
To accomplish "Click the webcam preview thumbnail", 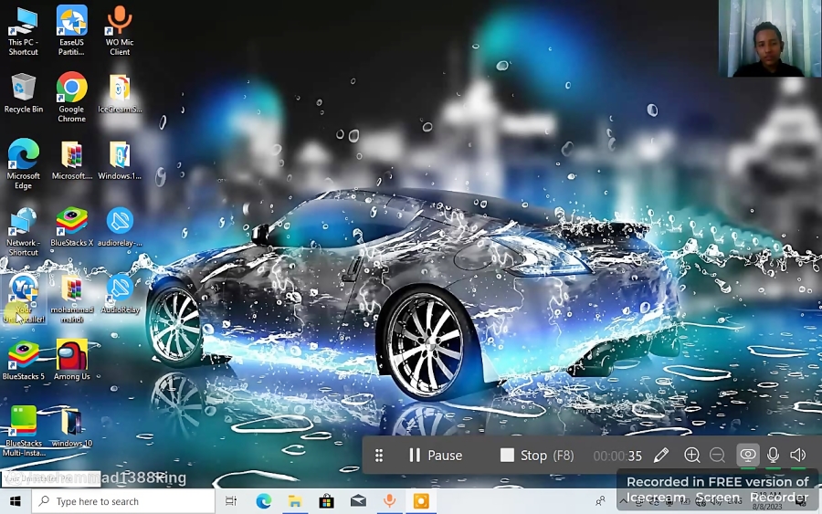I will point(770,38).
